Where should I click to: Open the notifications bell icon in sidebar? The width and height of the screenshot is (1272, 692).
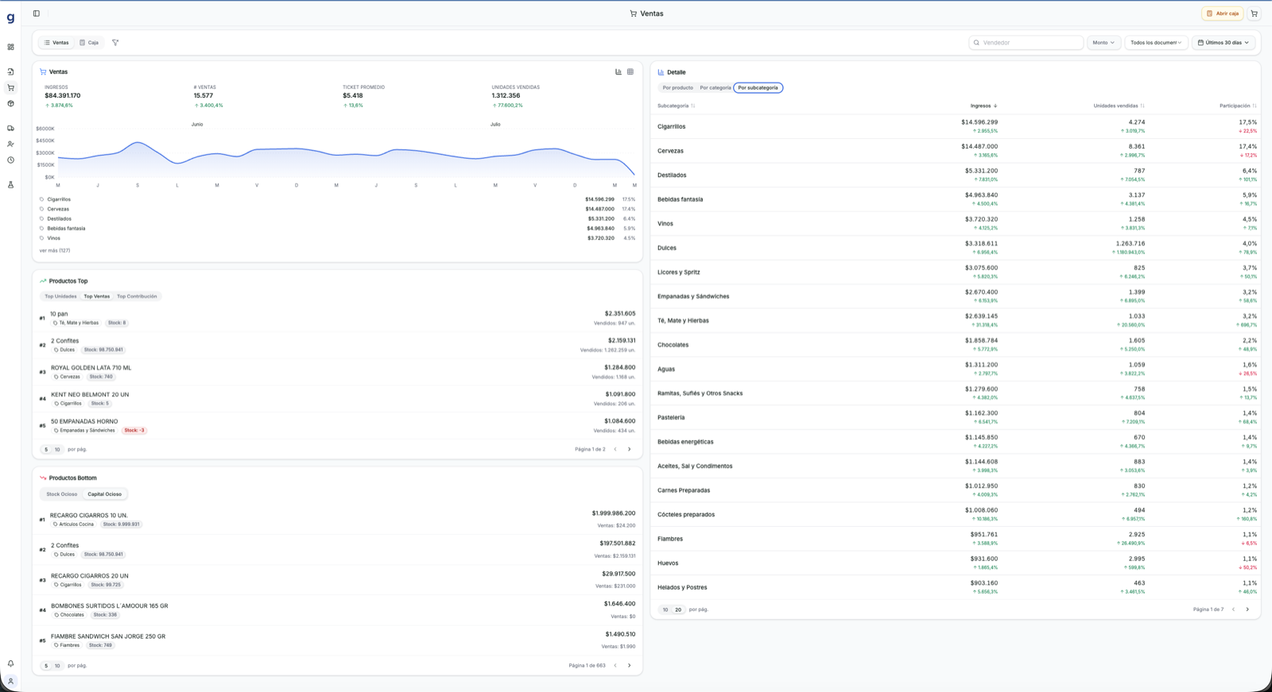point(10,663)
